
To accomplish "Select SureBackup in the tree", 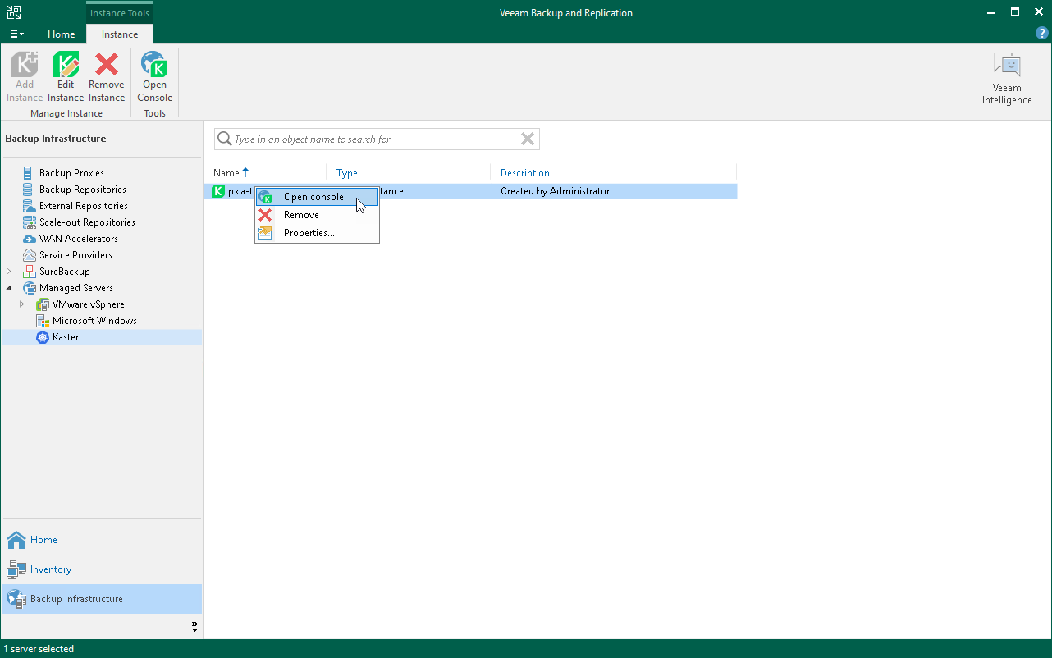I will tap(65, 272).
